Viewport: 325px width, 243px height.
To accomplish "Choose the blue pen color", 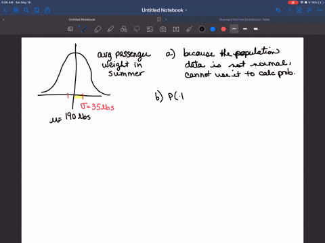I will 213,29.
